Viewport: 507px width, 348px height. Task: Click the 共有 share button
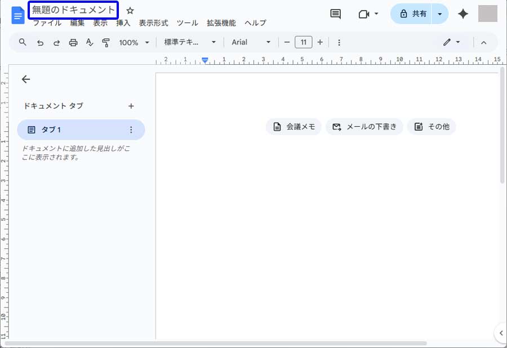coord(413,14)
